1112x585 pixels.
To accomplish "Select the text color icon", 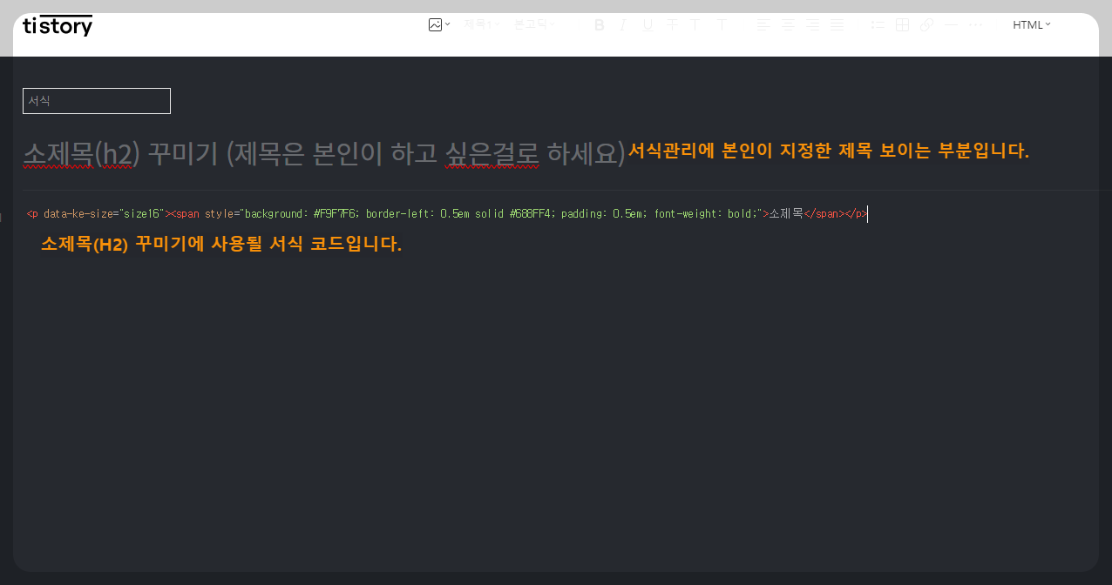I will click(x=695, y=24).
